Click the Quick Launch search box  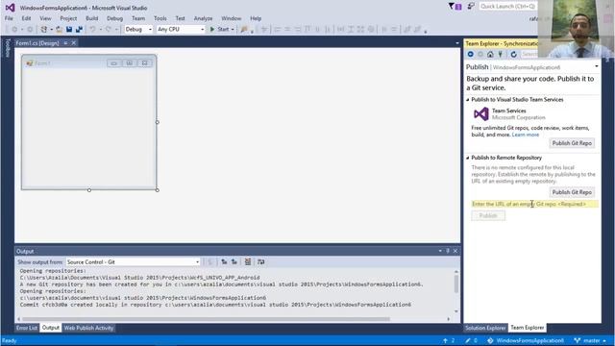click(x=508, y=7)
